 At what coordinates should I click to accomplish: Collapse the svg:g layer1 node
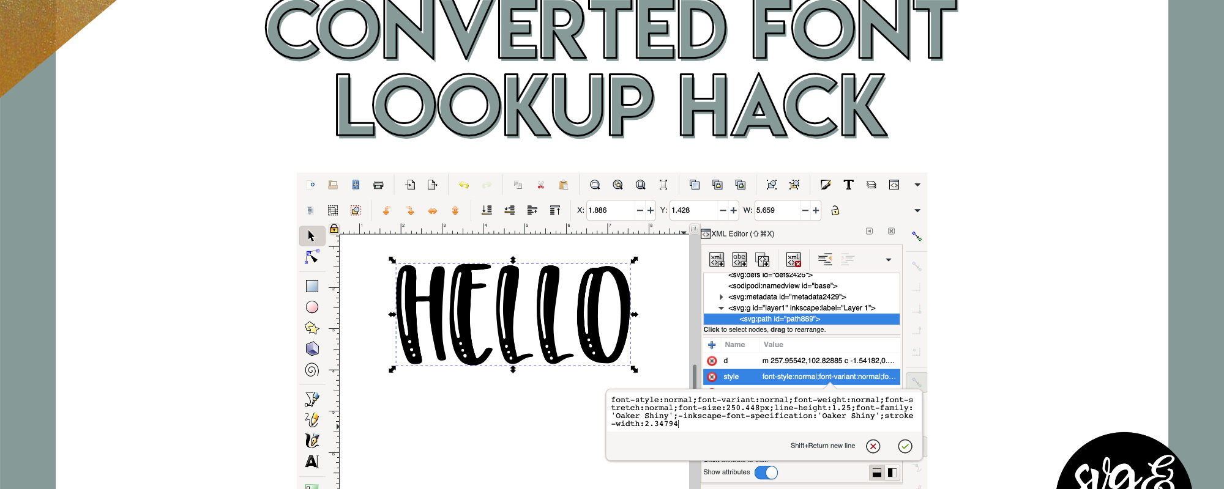[722, 308]
